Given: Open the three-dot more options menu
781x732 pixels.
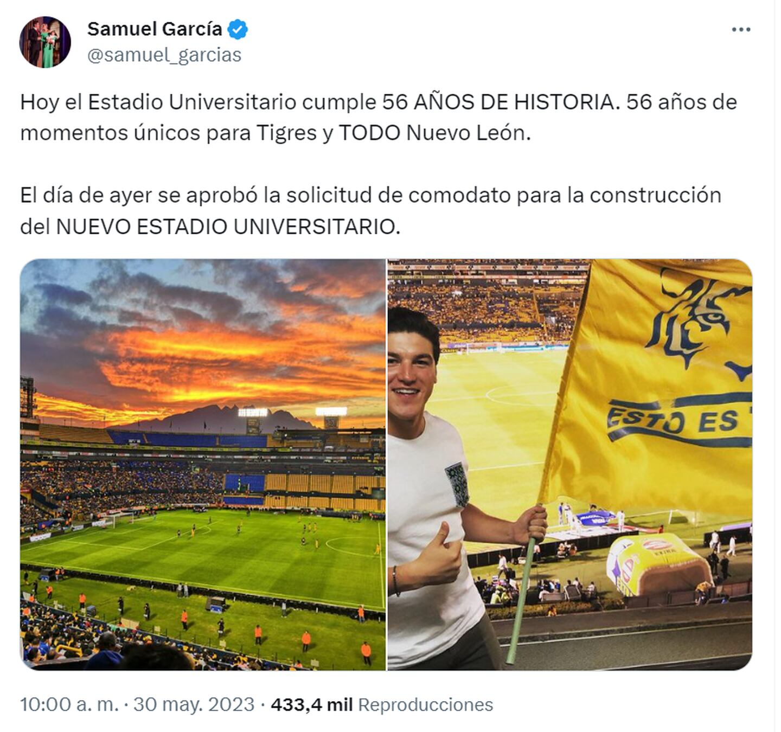Looking at the screenshot, I should point(741,29).
